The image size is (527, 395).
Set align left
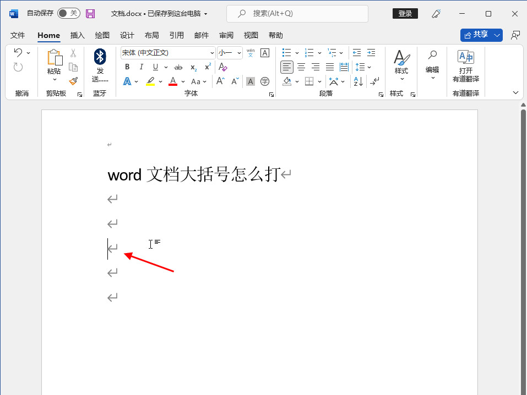287,67
